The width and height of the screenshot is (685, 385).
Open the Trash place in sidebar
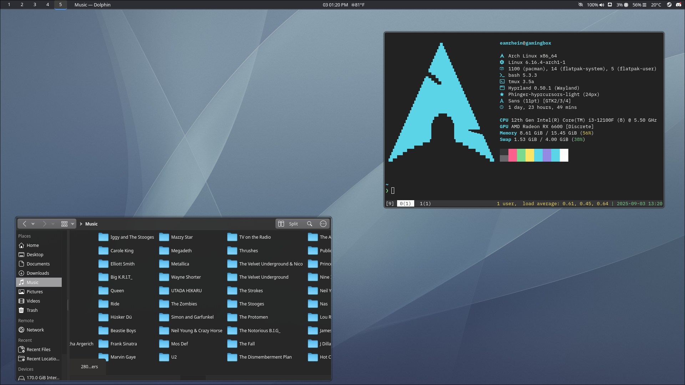point(32,310)
